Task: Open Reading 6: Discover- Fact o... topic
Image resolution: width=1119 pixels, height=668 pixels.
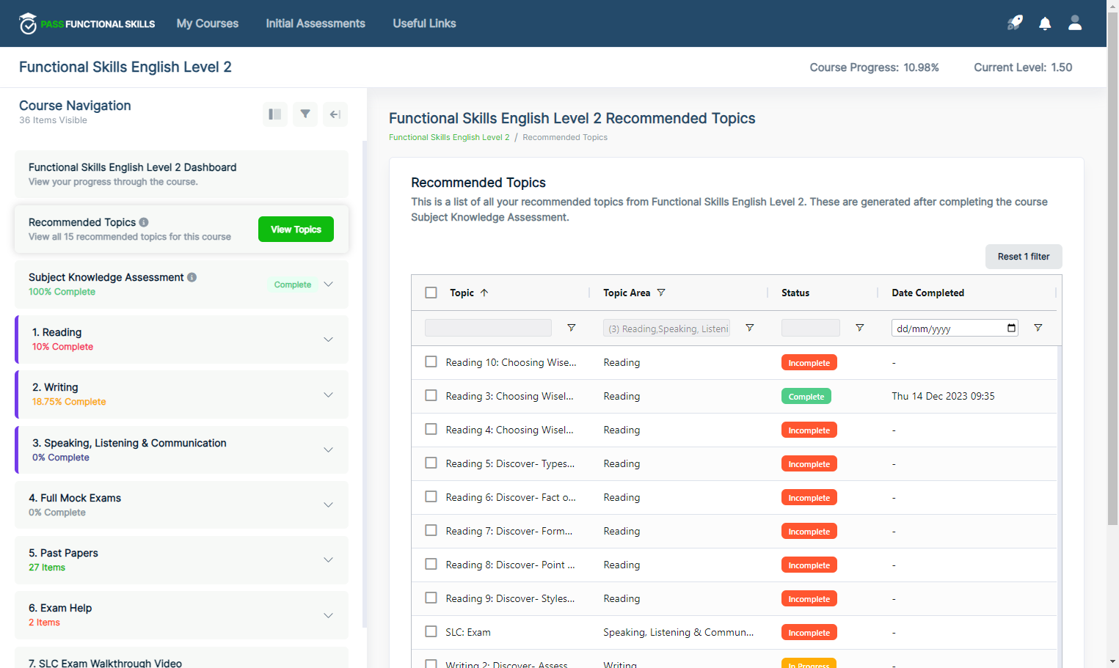Action: point(511,497)
